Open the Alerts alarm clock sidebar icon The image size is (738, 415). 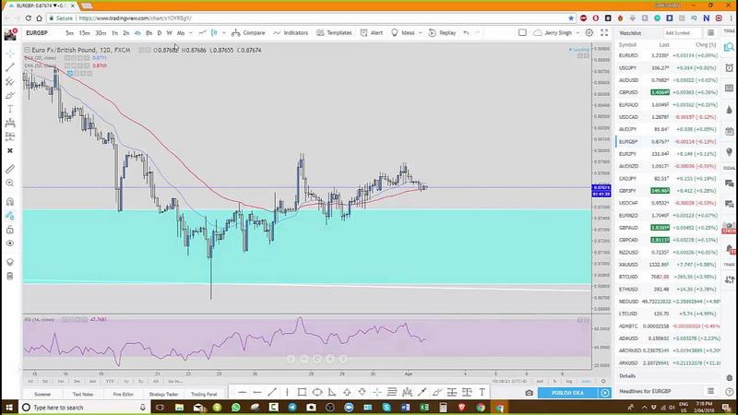729,67
